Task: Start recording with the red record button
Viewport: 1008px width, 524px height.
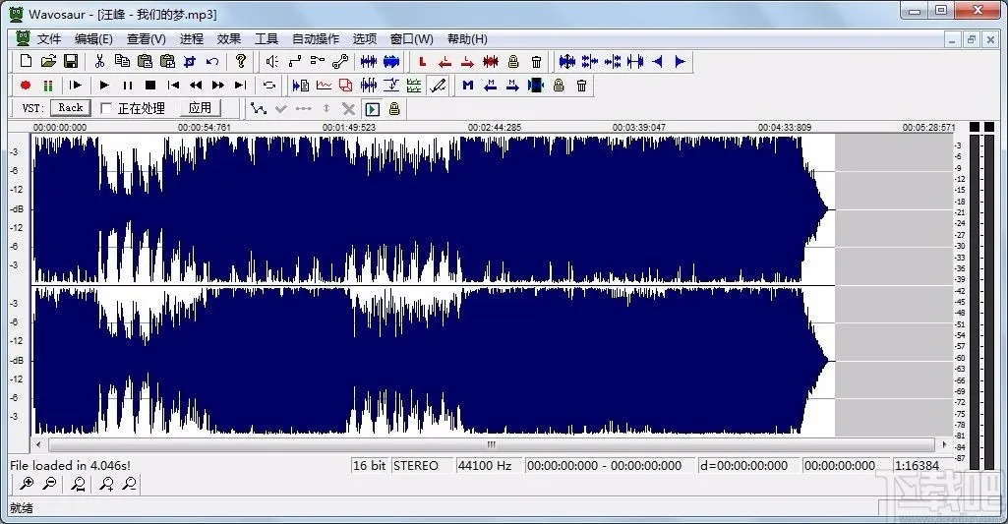Action: pos(26,85)
